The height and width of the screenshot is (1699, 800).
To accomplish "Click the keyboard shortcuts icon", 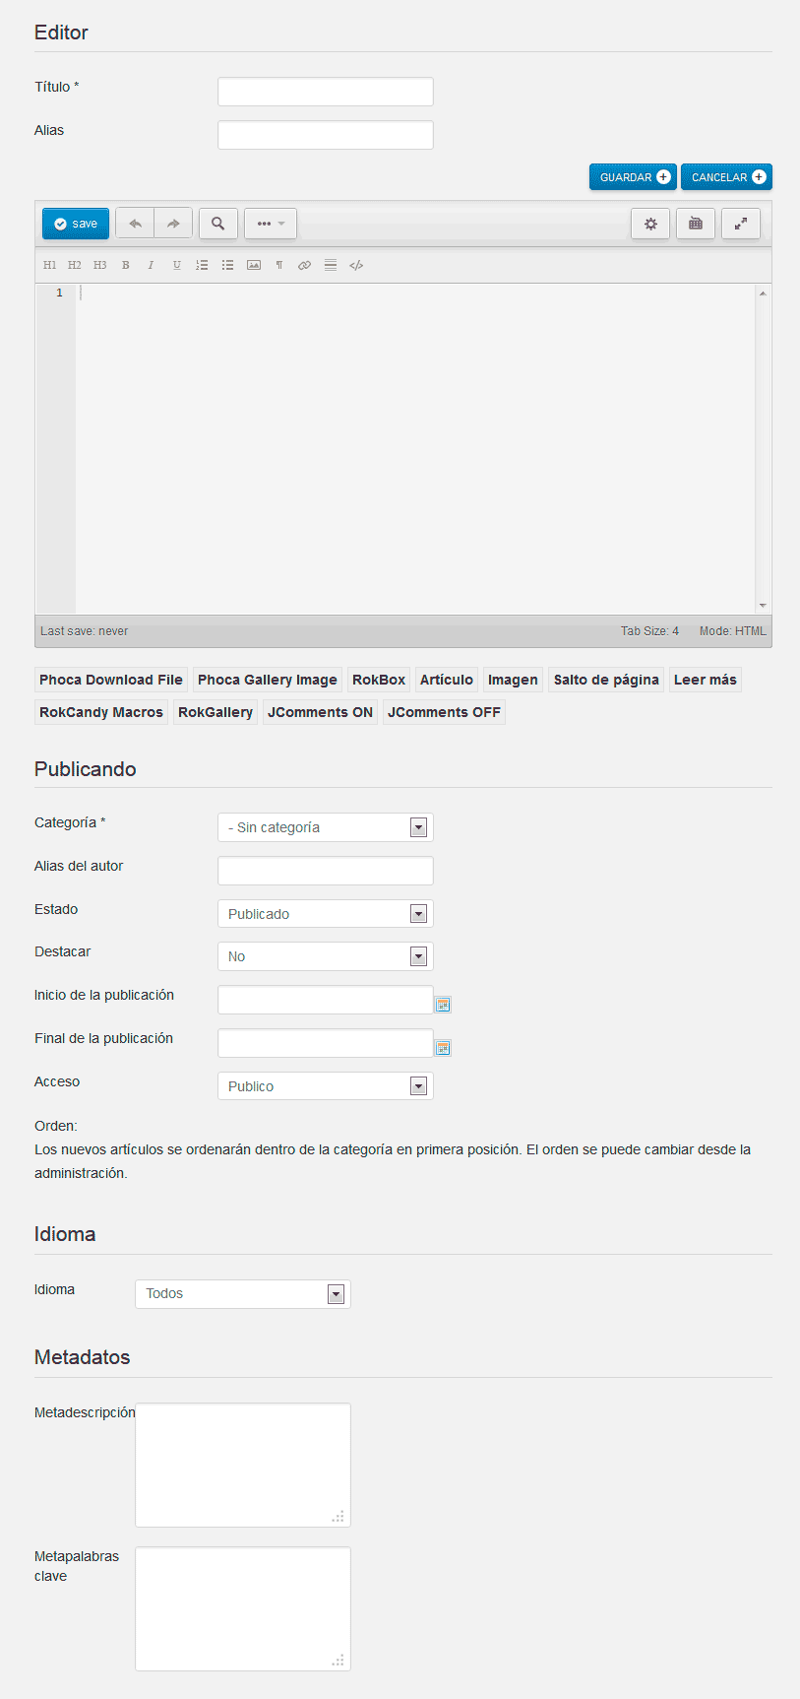I will (696, 224).
